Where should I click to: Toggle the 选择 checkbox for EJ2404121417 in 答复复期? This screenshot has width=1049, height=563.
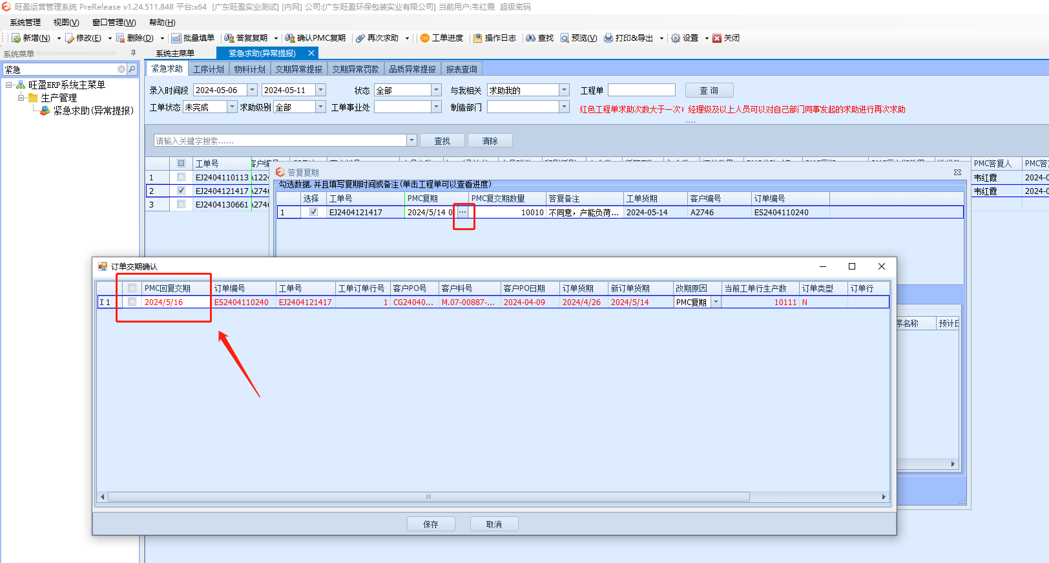point(313,212)
